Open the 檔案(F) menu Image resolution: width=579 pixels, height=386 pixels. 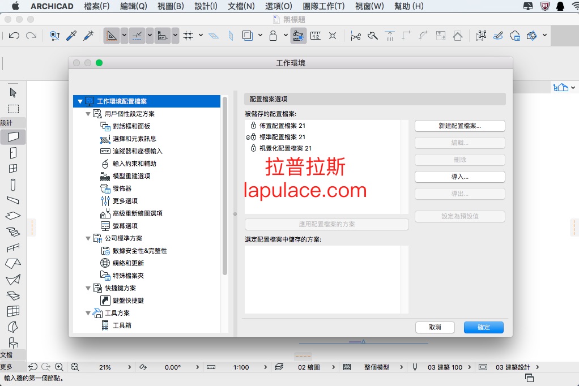(x=97, y=6)
